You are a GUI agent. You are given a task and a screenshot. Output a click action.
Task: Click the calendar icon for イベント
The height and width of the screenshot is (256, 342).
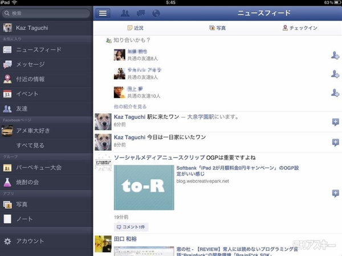pyautogui.click(x=7, y=94)
